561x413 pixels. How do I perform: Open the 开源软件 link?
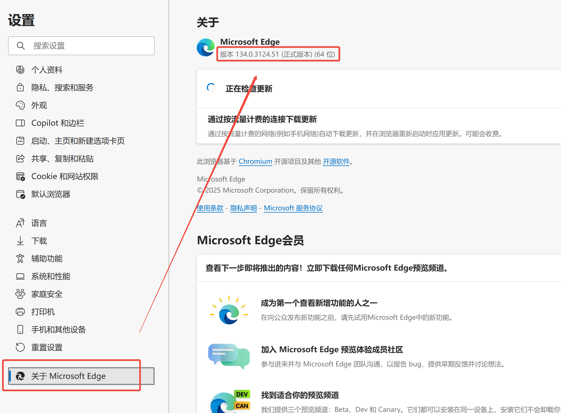pyautogui.click(x=336, y=161)
